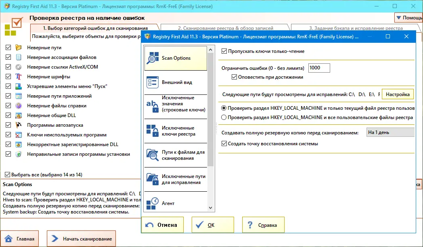Click the Настройка button

[x=398, y=94]
